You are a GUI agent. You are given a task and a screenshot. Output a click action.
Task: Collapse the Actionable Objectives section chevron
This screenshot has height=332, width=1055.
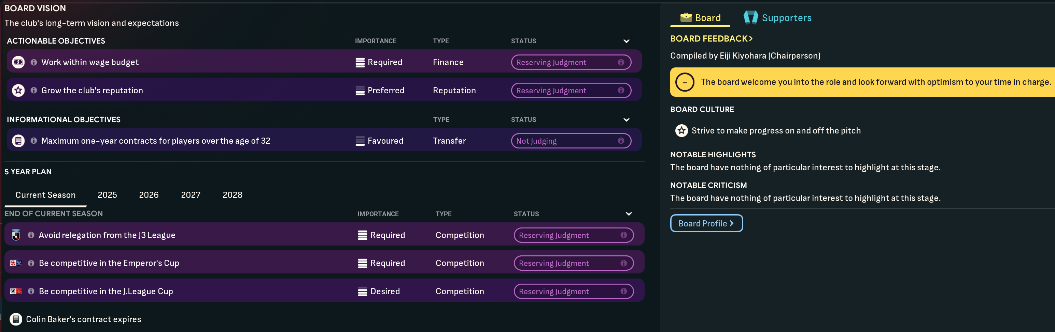[626, 41]
